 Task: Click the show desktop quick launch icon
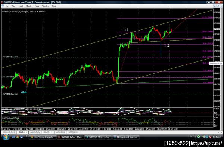click(13, 137)
